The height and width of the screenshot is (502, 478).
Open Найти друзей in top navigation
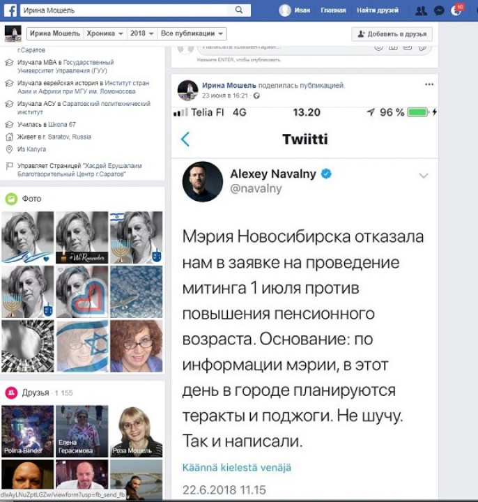[x=378, y=10]
